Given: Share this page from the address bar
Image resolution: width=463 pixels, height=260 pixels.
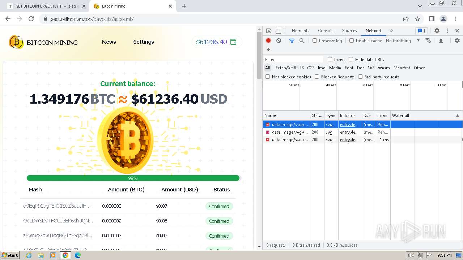Looking at the screenshot, I should [x=406, y=19].
